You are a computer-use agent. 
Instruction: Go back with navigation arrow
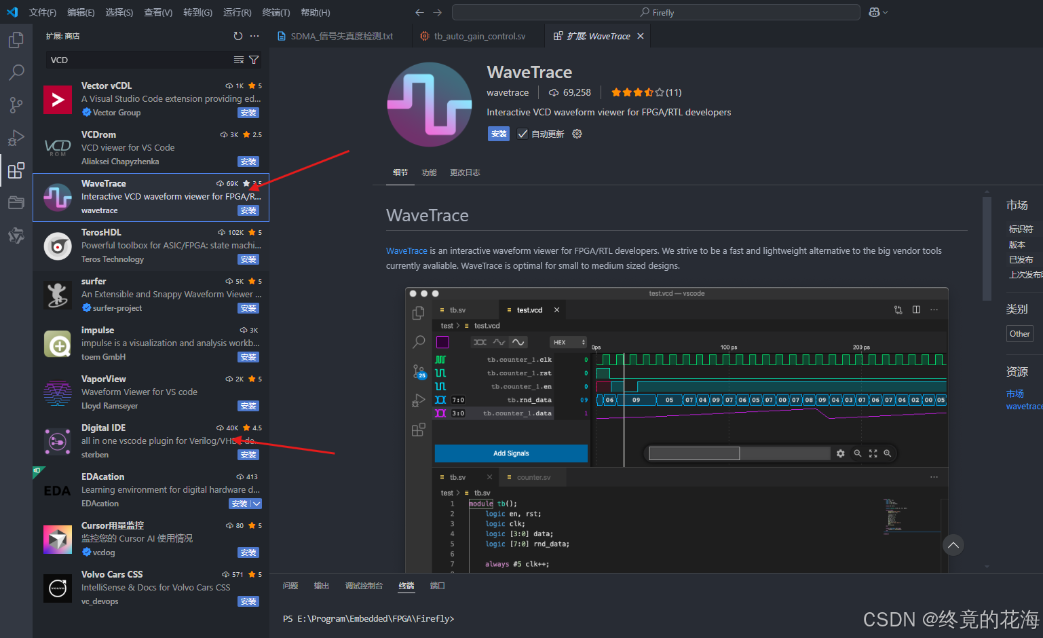tap(419, 12)
